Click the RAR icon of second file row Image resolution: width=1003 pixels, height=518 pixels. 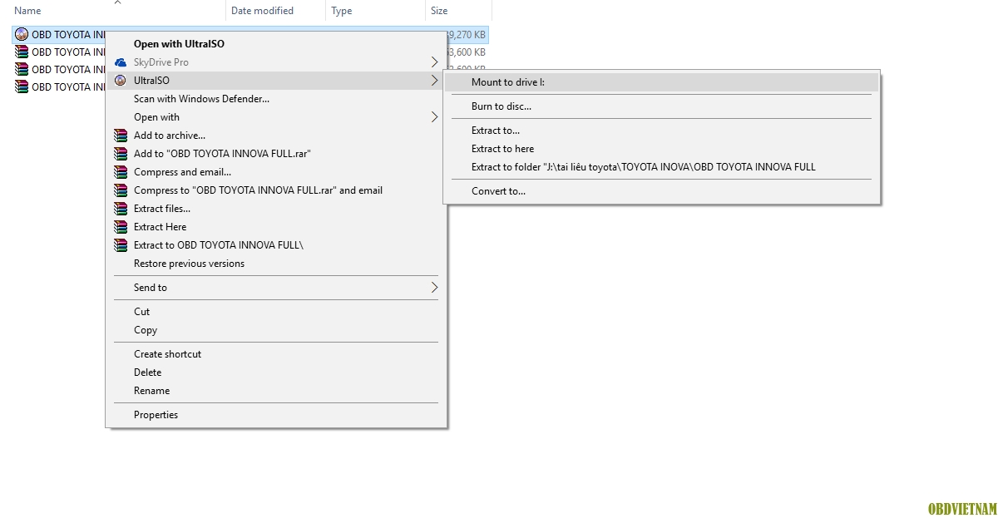click(x=22, y=52)
